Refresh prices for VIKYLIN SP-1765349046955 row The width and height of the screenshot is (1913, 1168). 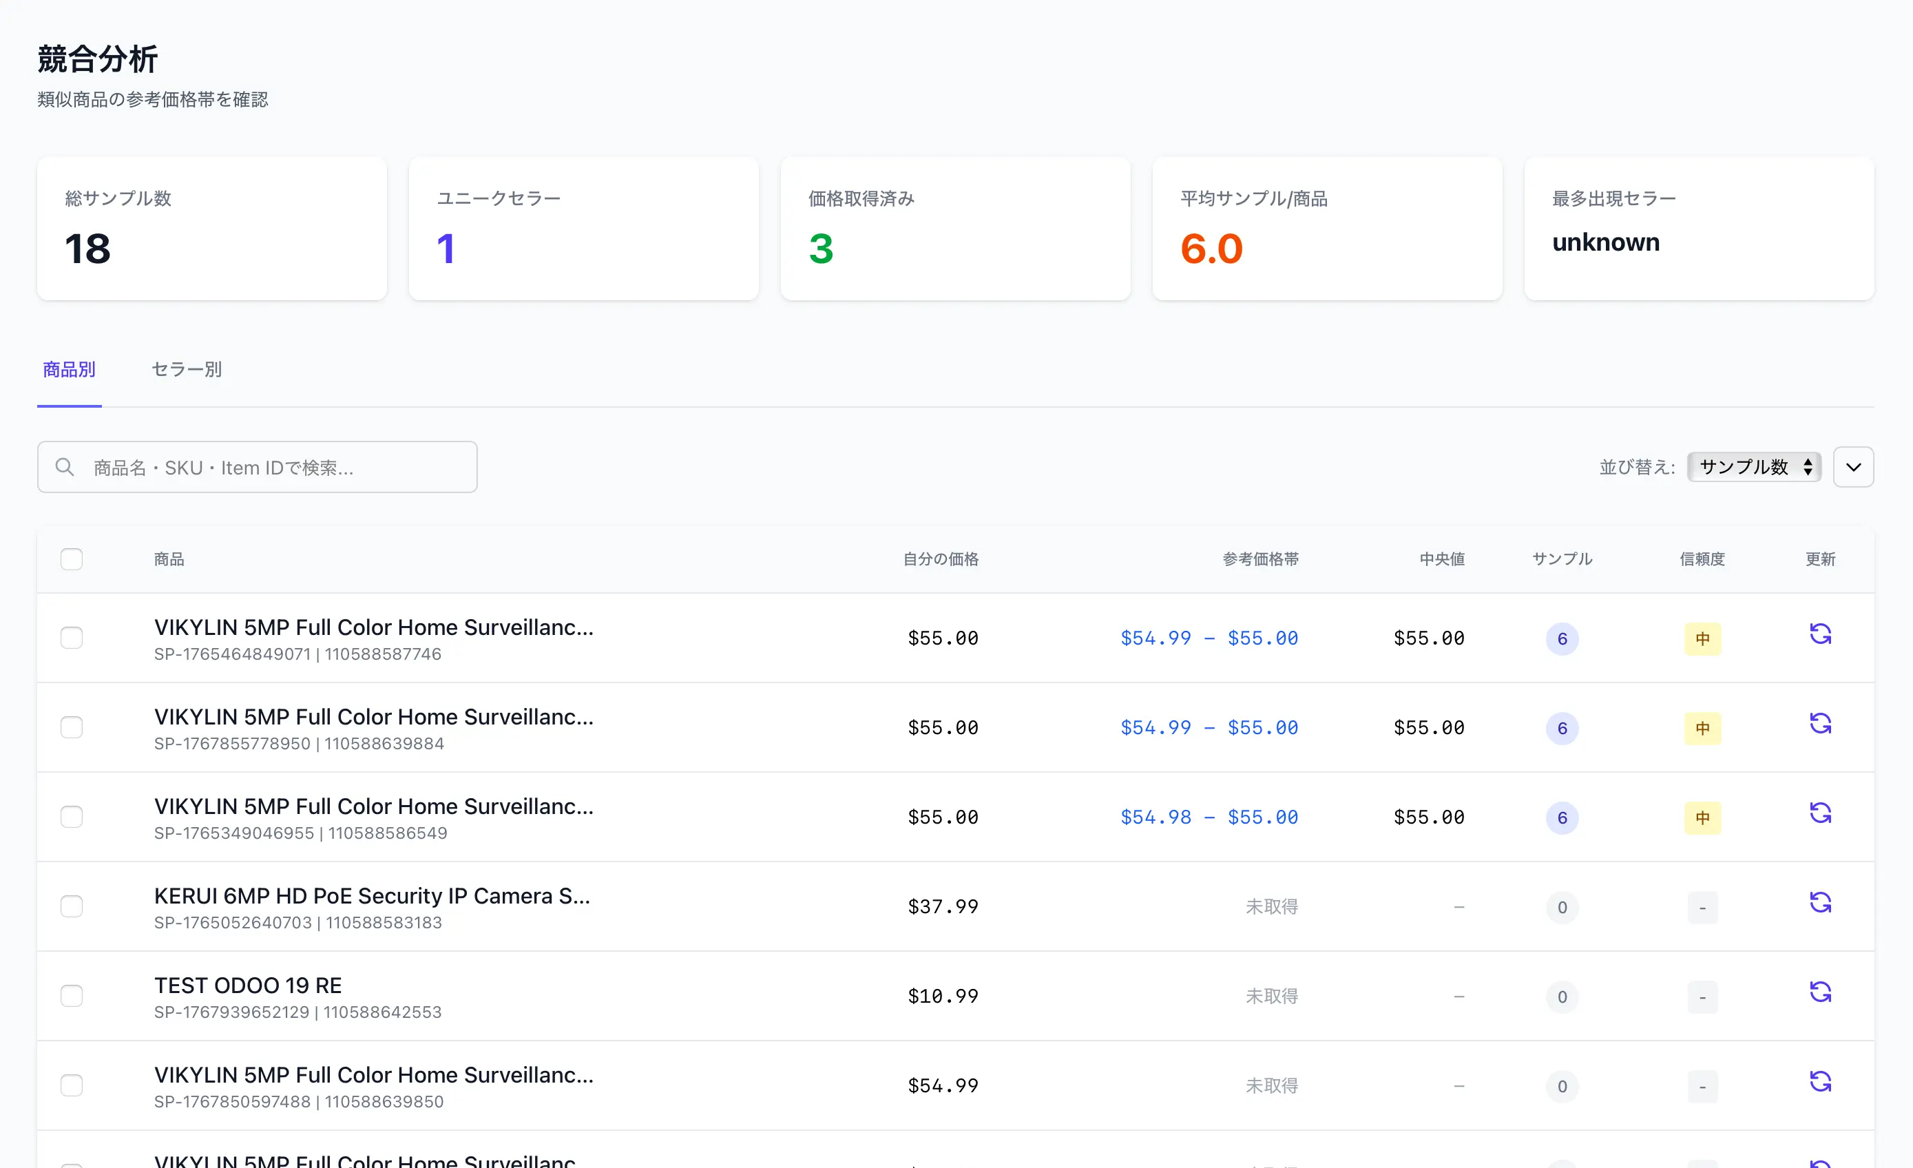pos(1821,813)
